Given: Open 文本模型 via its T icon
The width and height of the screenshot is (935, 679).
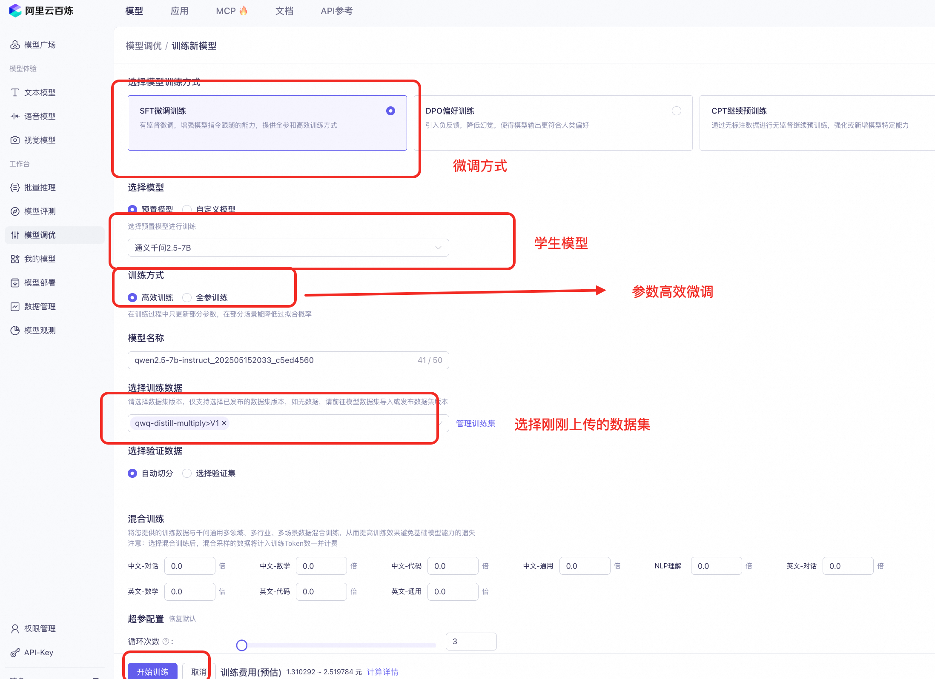Looking at the screenshot, I should [15, 92].
